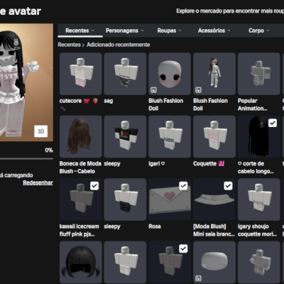Click the Recentes breadcrumb link
This screenshot has height=284, width=284.
point(69,45)
